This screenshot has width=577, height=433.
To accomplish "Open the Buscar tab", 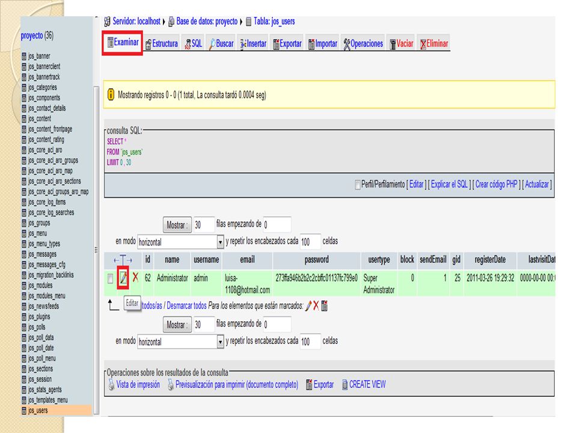I will pos(222,44).
